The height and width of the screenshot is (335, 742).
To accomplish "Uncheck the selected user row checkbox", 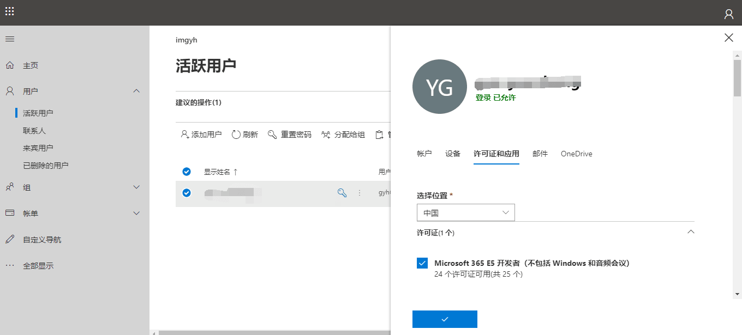I will (187, 193).
